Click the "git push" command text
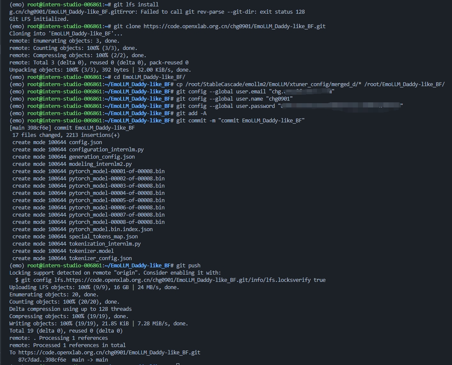This screenshot has height=365, width=452. coord(188,266)
